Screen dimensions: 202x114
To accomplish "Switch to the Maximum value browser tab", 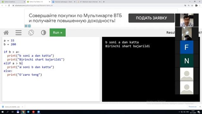I will coord(89,2).
